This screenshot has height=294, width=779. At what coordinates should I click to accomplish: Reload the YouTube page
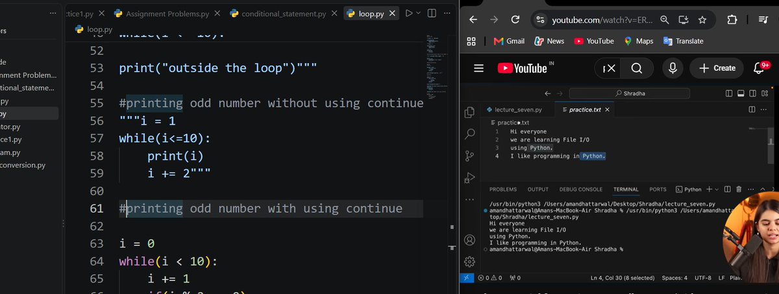[x=515, y=20]
